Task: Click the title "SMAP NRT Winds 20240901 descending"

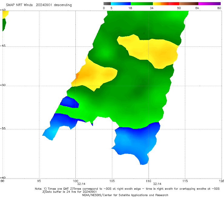Action: pos(39,5)
